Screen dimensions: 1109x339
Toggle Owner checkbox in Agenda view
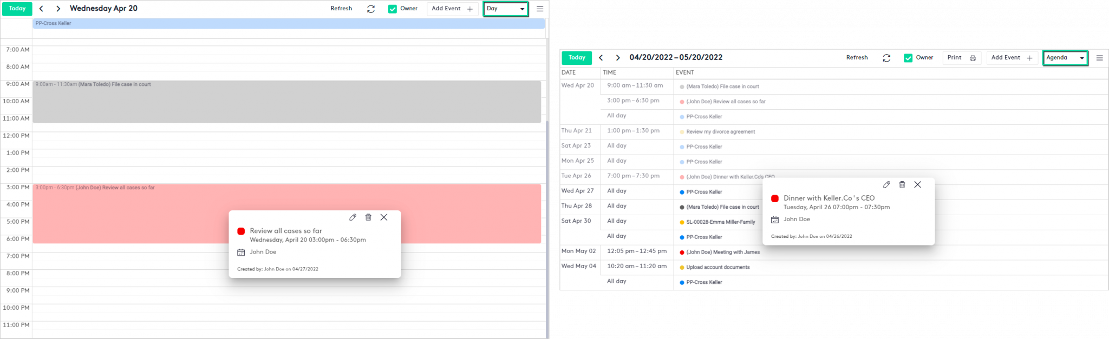click(908, 58)
